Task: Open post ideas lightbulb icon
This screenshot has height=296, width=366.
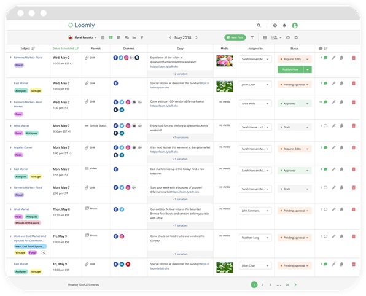Action: click(x=142, y=37)
